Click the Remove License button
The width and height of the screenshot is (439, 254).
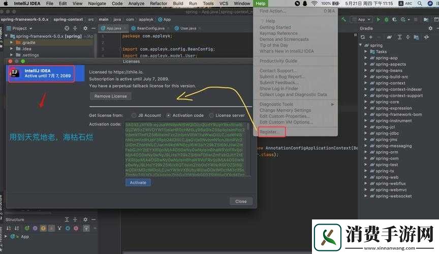111,96
